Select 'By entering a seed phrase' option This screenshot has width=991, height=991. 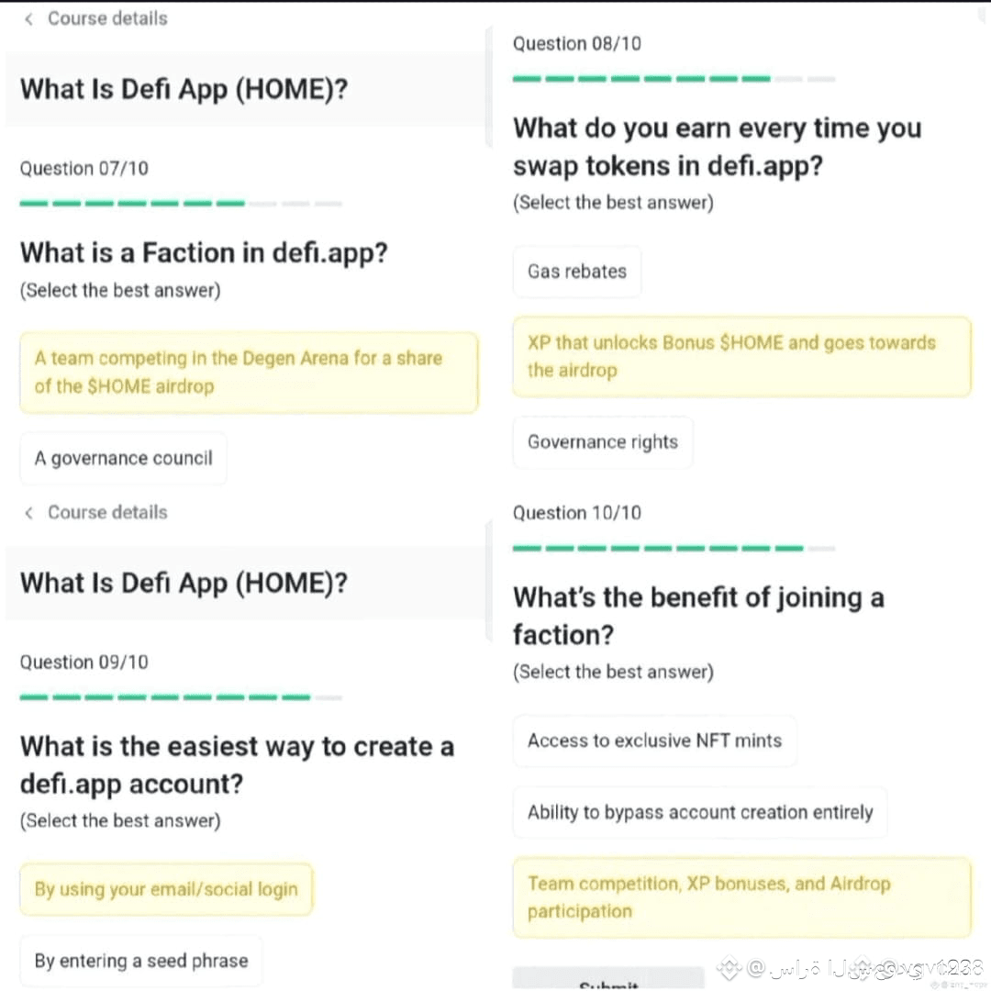[141, 962]
